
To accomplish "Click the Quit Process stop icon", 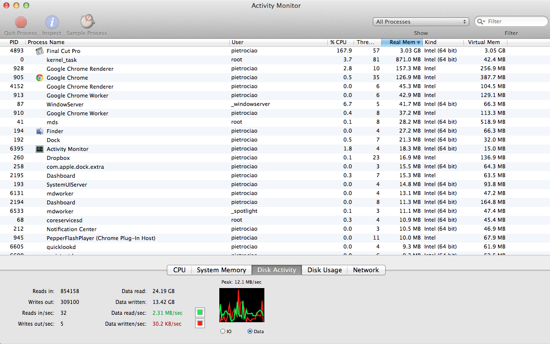I will [x=21, y=22].
